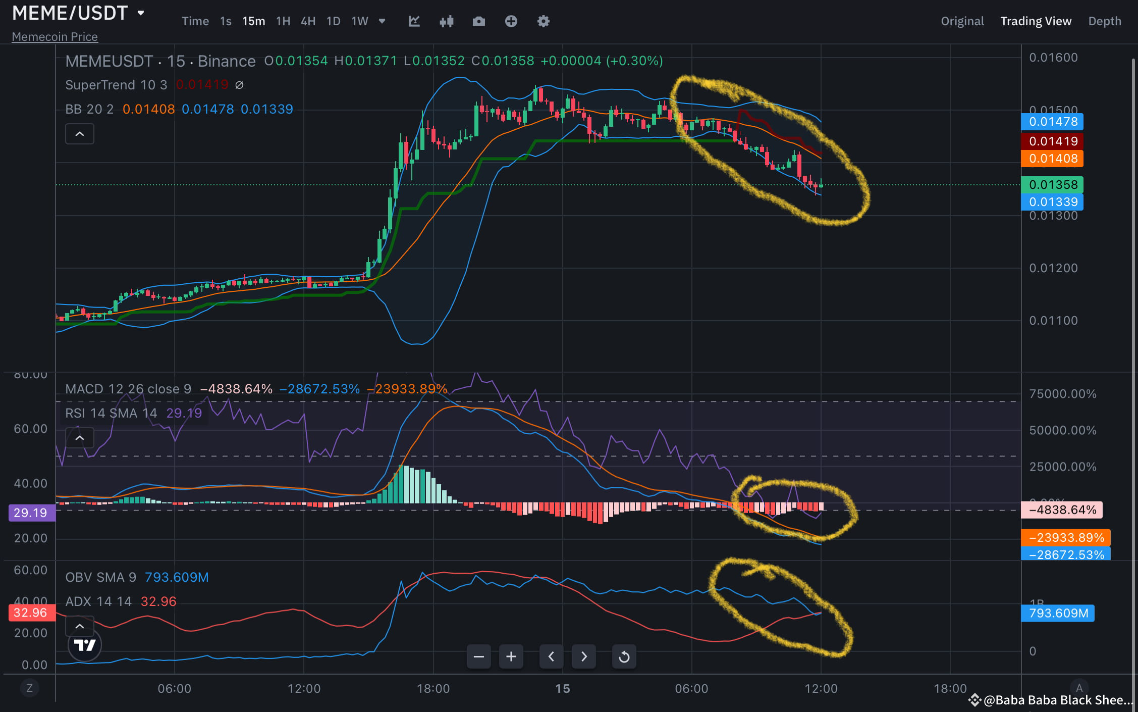Image resolution: width=1138 pixels, height=712 pixels.
Task: Enable the 1s timeframe
Action: tap(225, 21)
